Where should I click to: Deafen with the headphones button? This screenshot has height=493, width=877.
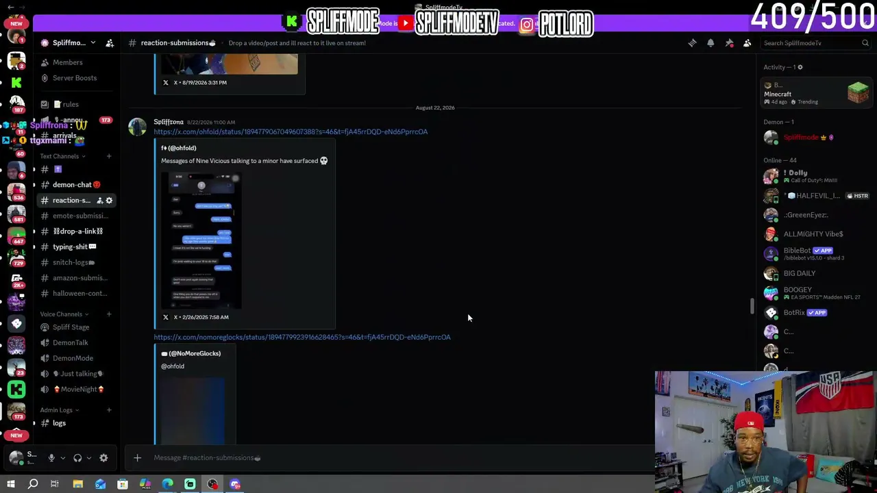point(77,458)
